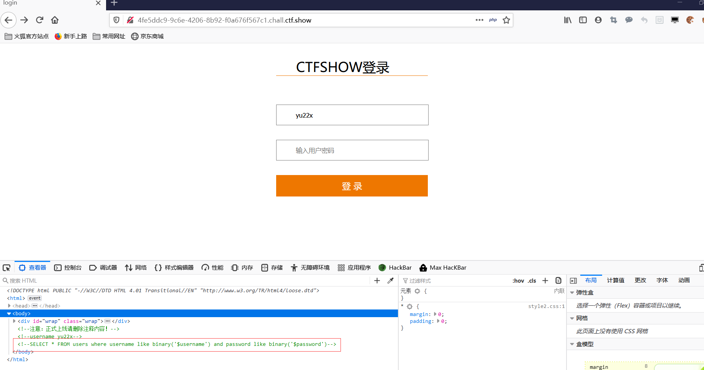The width and height of the screenshot is (704, 370).
Task: Go back to the previous page
Action: pos(8,20)
